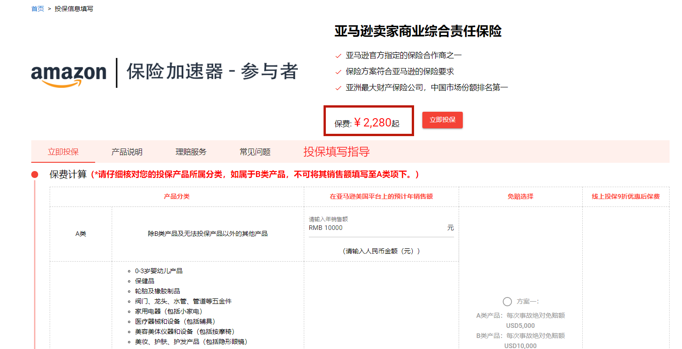Click the 免赔选择 column header
Viewport: 682px width, 349px height.
click(x=520, y=196)
